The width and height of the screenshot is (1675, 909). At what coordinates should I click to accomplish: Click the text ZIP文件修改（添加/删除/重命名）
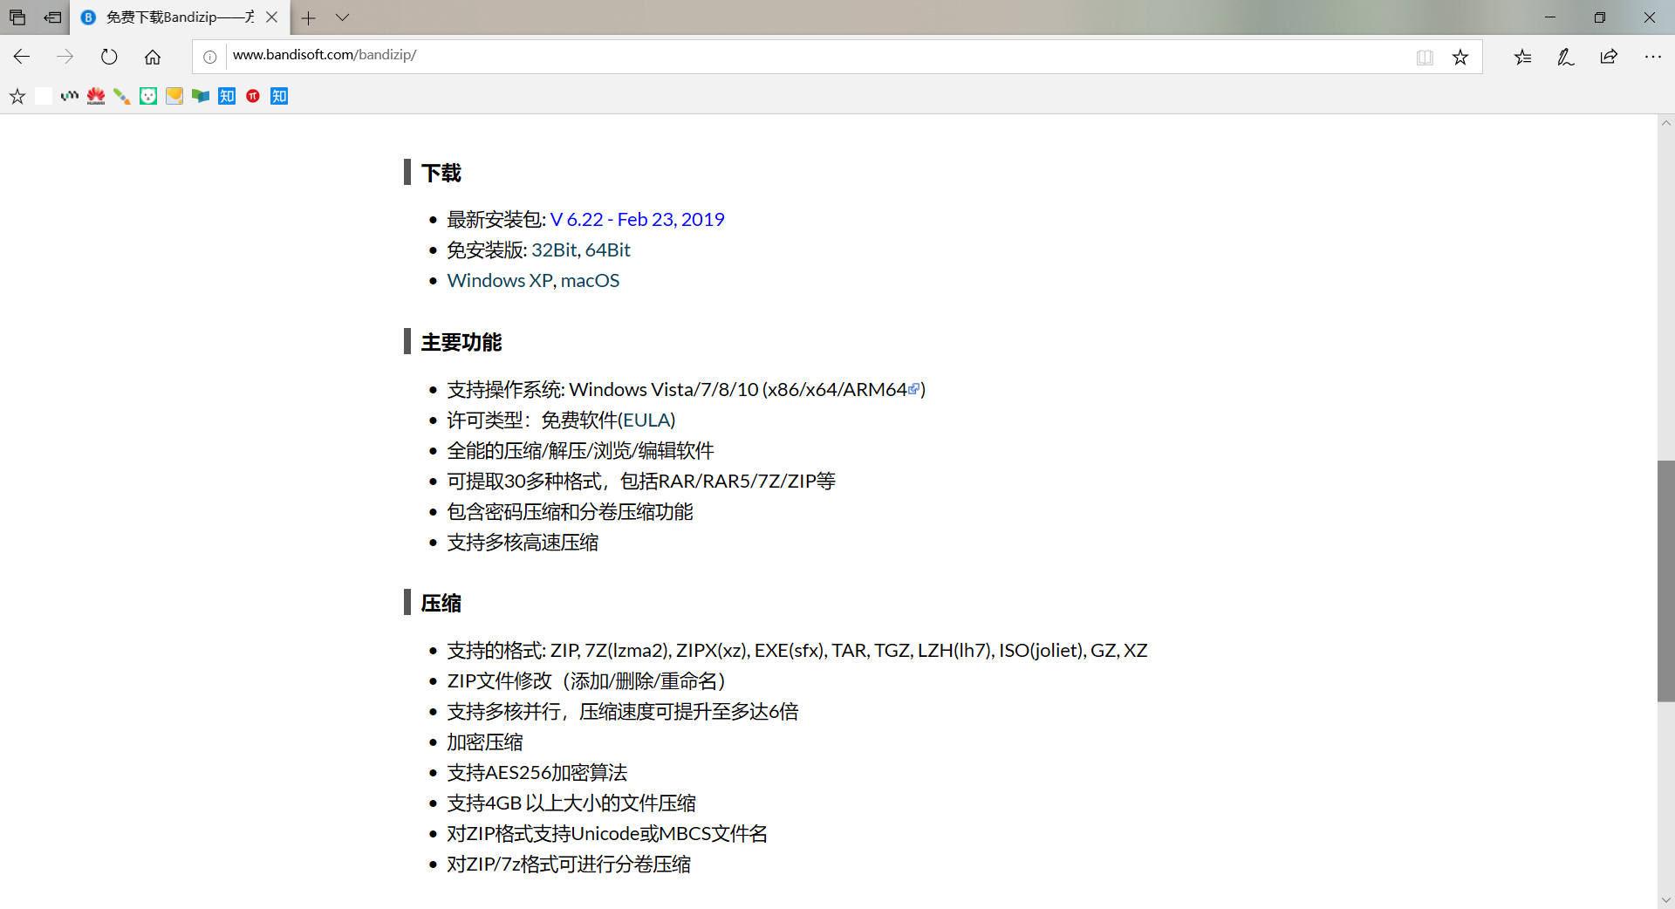pos(586,681)
